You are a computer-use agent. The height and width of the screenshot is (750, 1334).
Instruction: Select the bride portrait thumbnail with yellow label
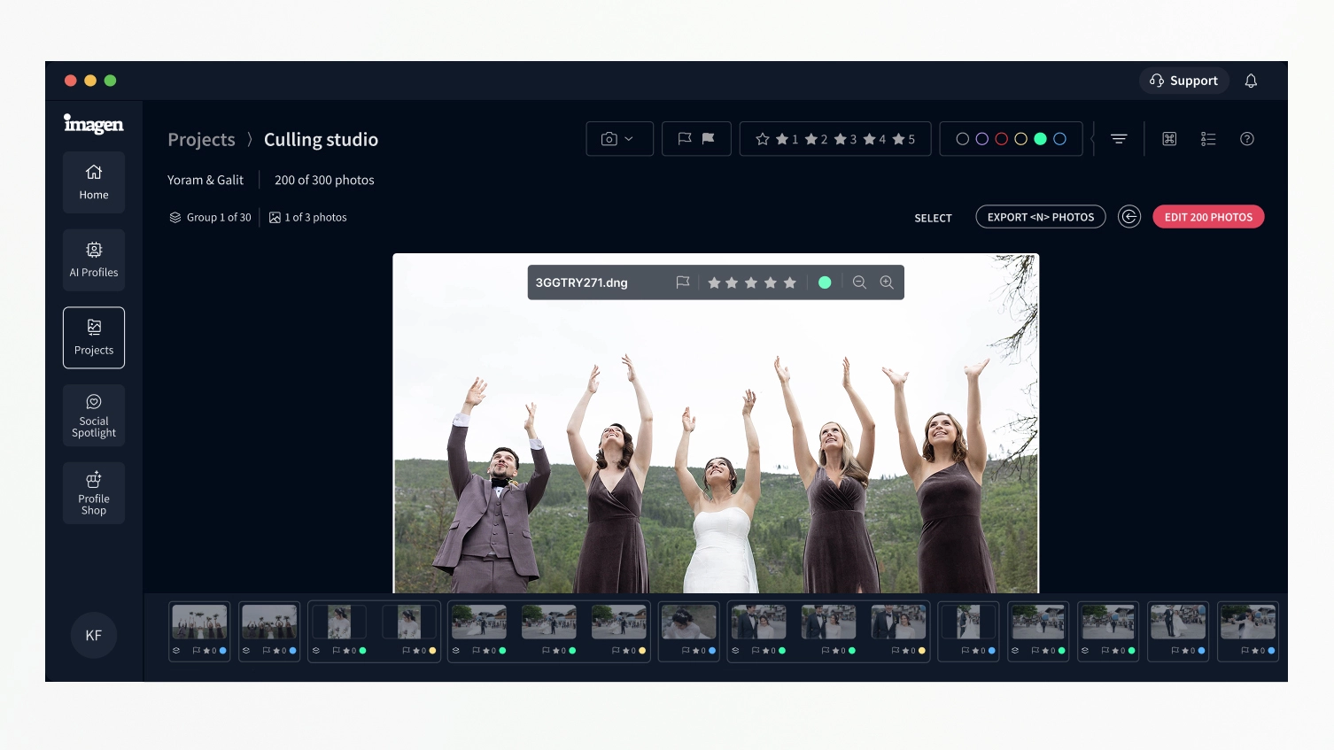click(409, 622)
